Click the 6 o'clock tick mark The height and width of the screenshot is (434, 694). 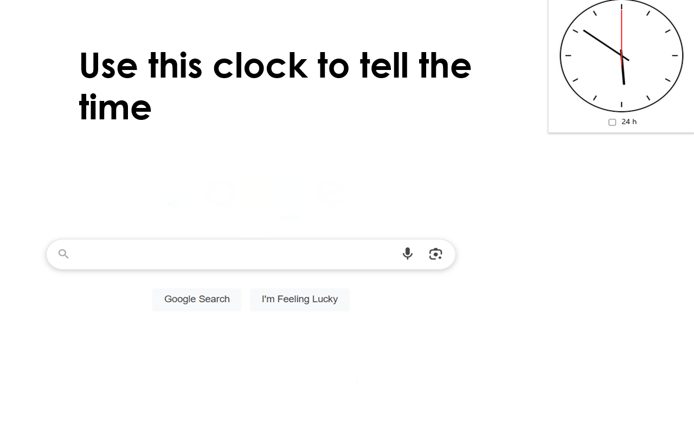pos(621,104)
